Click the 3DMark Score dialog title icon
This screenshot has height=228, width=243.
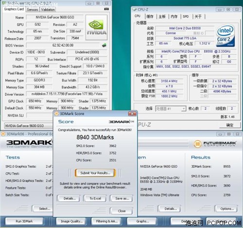click(56, 114)
